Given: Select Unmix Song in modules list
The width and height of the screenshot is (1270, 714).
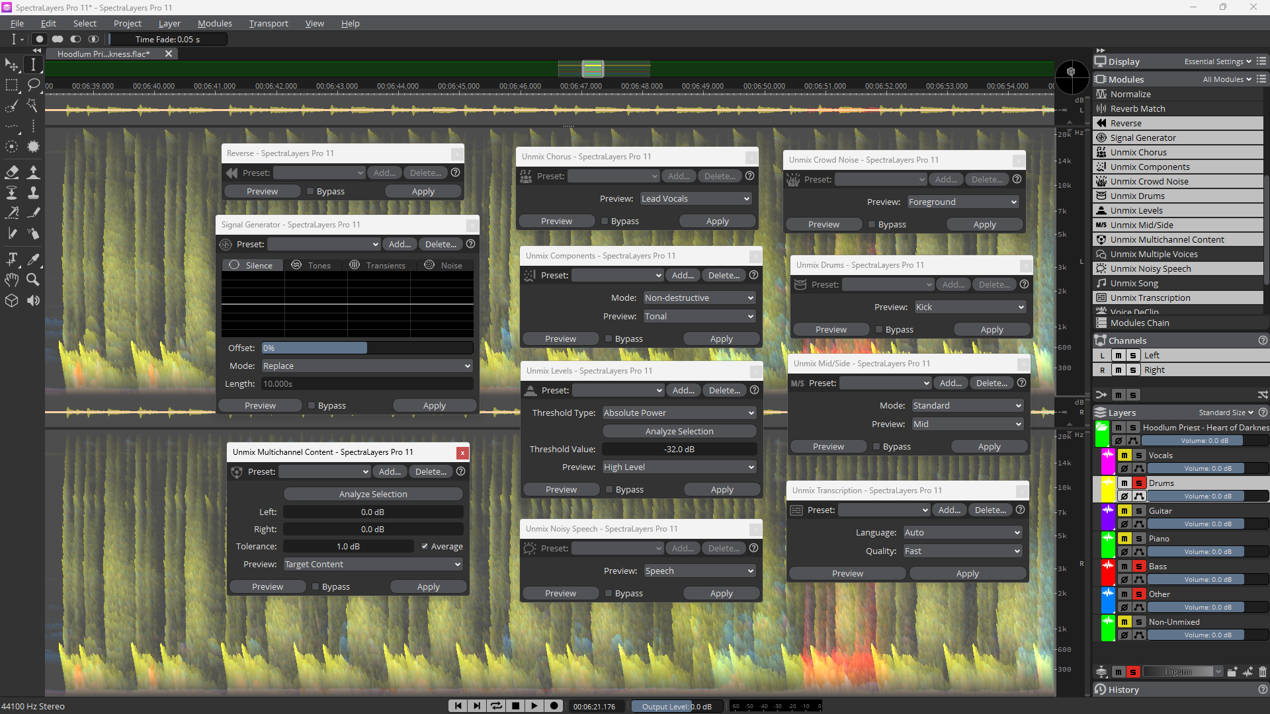Looking at the screenshot, I should (x=1177, y=284).
